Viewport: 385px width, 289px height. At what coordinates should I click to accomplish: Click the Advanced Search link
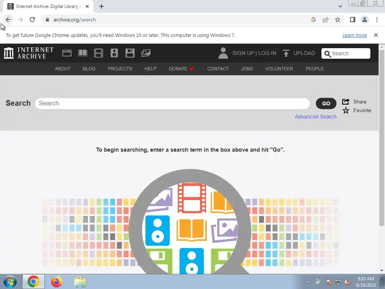315,117
